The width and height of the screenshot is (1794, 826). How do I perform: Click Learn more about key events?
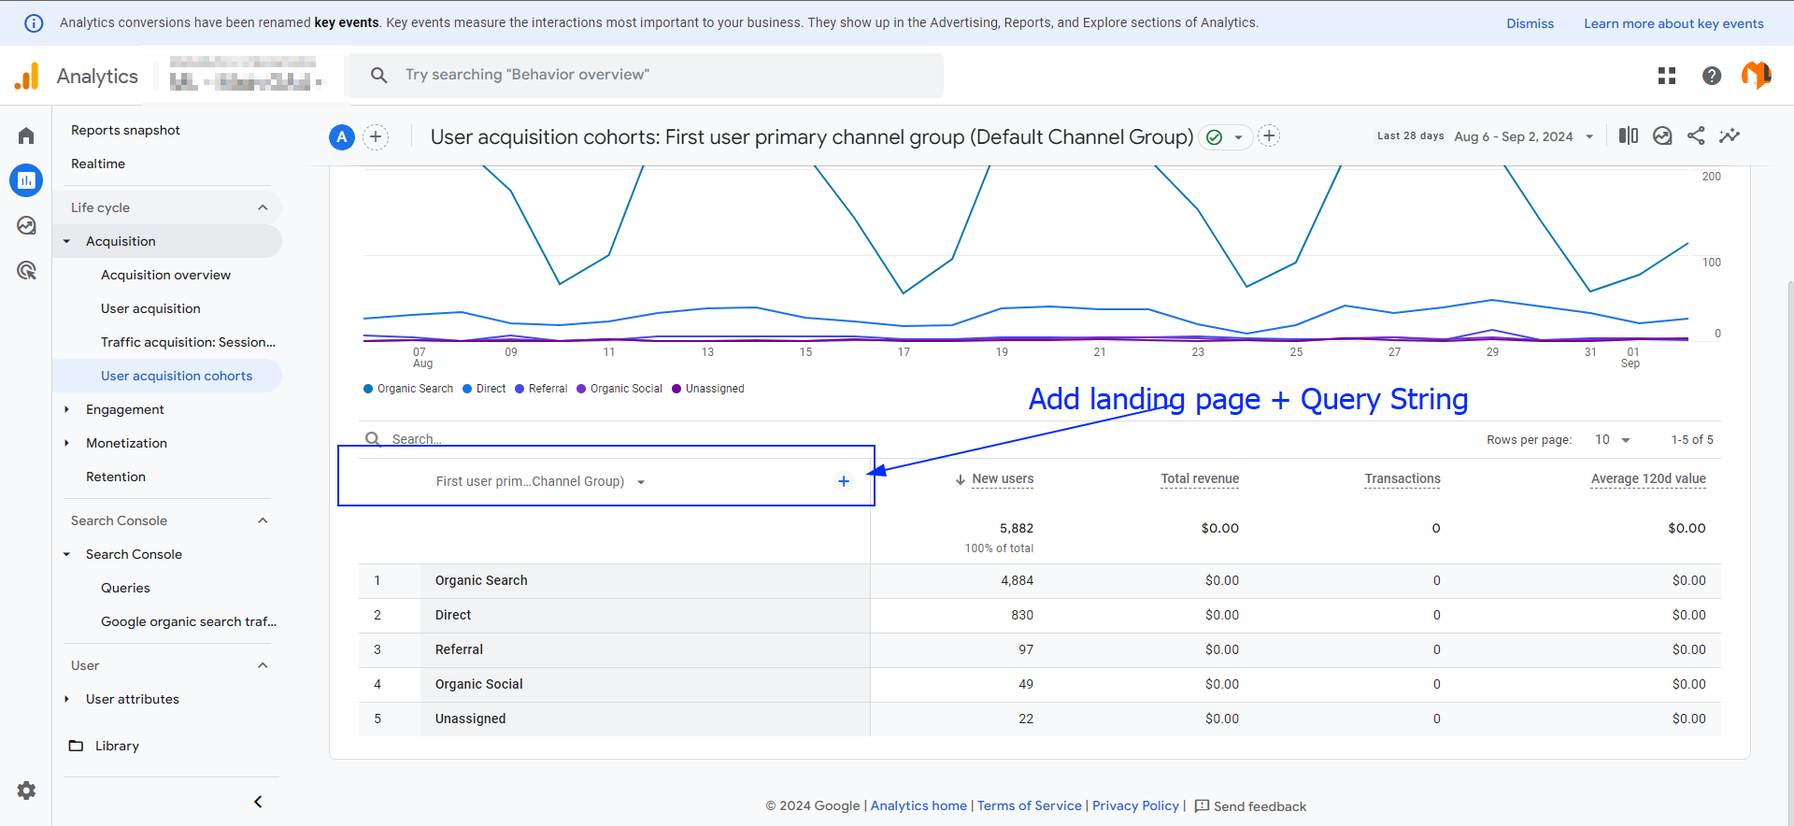[x=1673, y=23]
